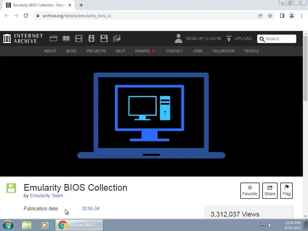Open the PROJECTS menu item

click(96, 51)
